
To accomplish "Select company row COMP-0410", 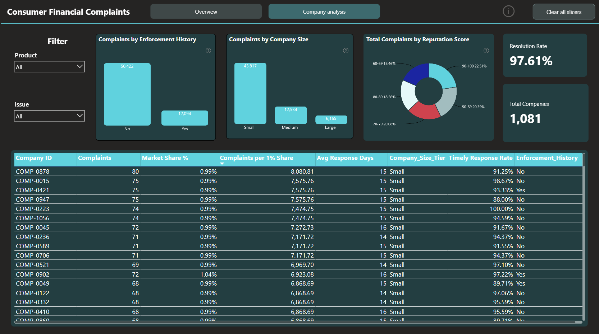I will 298,312.
